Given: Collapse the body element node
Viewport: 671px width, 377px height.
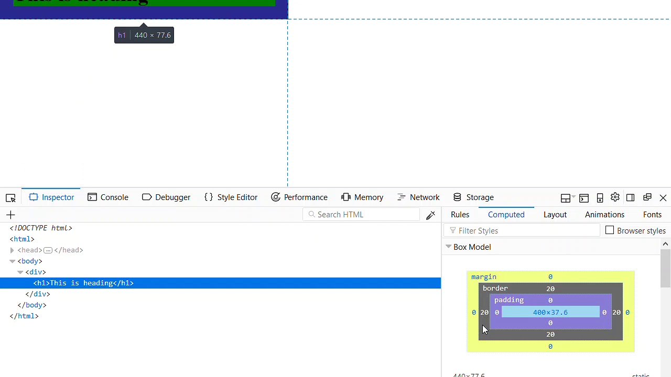Looking at the screenshot, I should [x=12, y=261].
